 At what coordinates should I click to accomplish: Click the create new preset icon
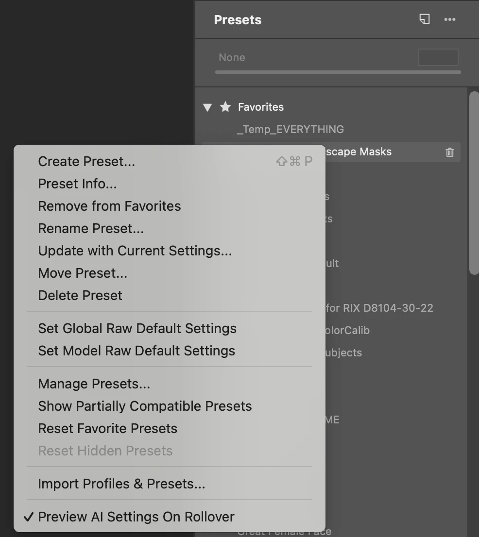pyautogui.click(x=425, y=19)
